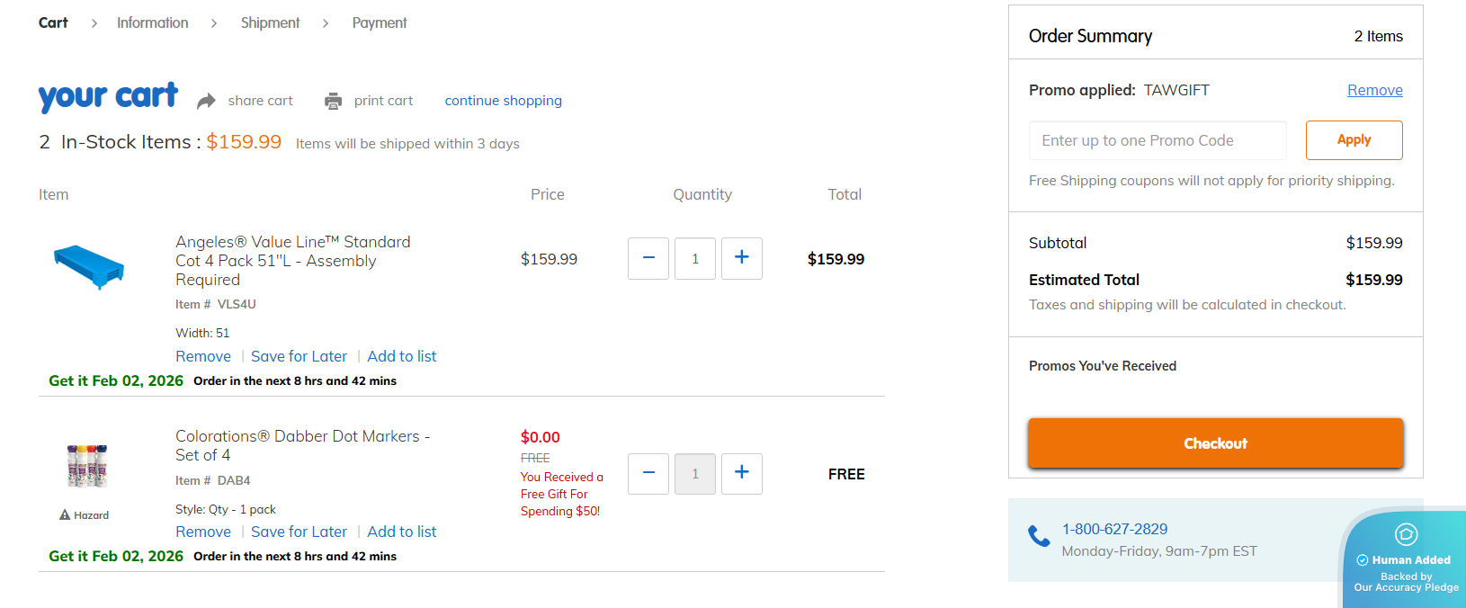Focus the promo code input field

pos(1158,140)
